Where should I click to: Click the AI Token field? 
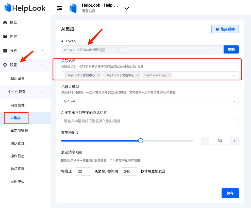point(142,49)
